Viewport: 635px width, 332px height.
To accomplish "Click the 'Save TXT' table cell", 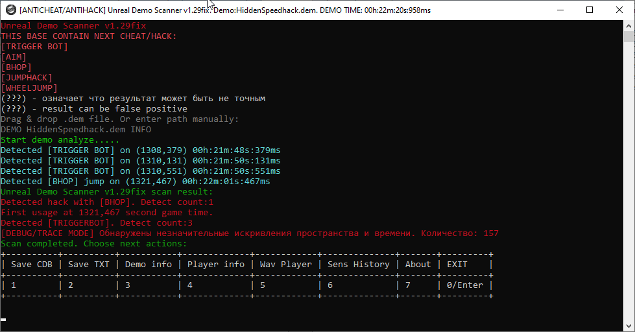I will pyautogui.click(x=89, y=265).
